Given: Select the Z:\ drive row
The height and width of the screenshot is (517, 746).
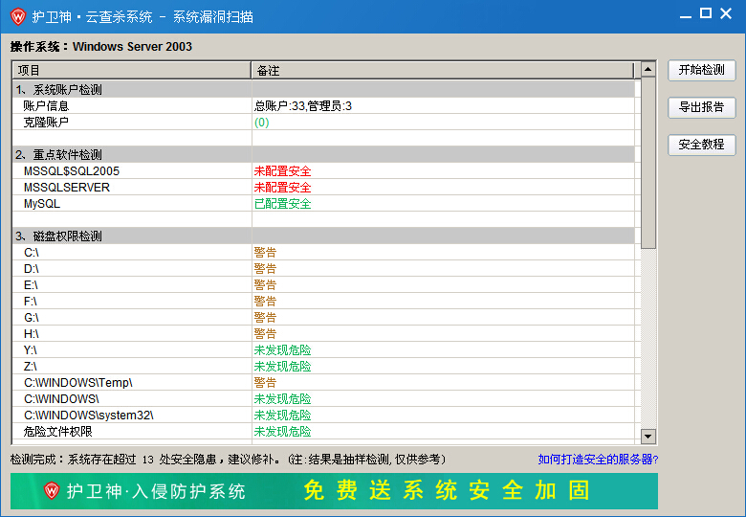Looking at the screenshot, I should tap(323, 366).
